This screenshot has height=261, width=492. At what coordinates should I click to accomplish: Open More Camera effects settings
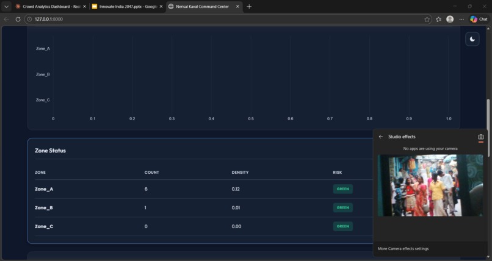(403, 248)
